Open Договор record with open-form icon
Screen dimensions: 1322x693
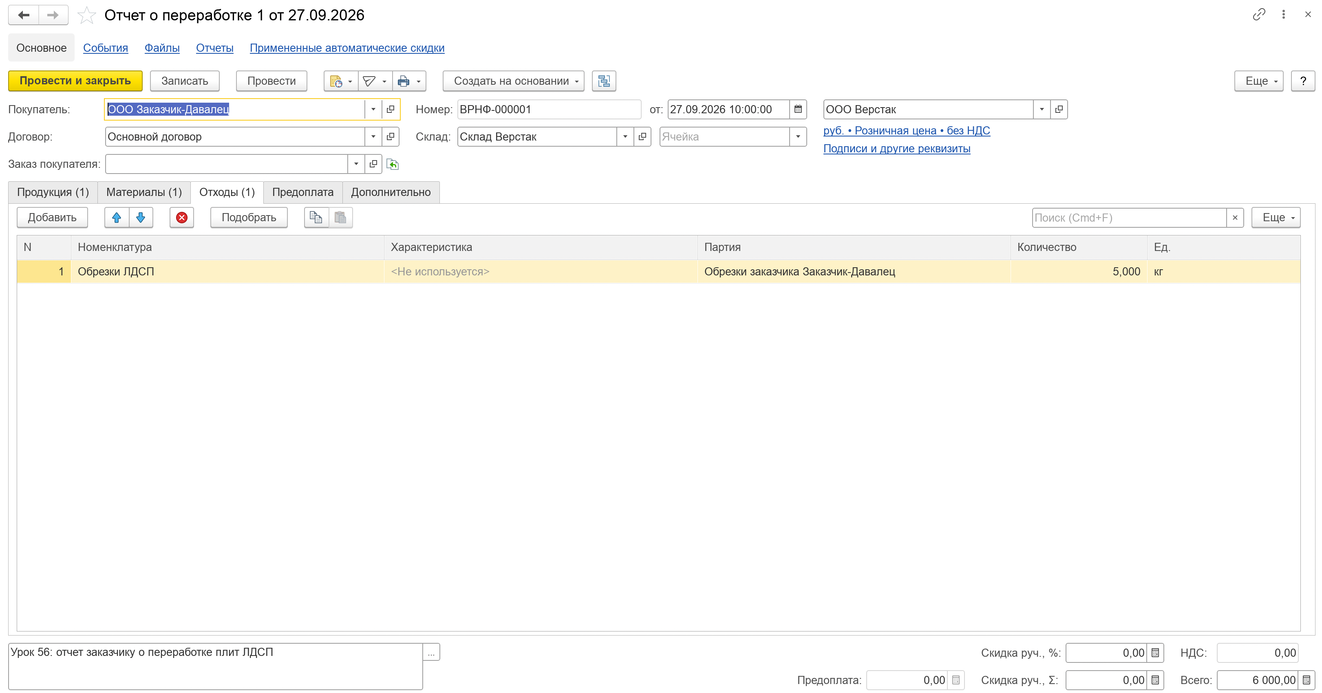click(x=391, y=136)
